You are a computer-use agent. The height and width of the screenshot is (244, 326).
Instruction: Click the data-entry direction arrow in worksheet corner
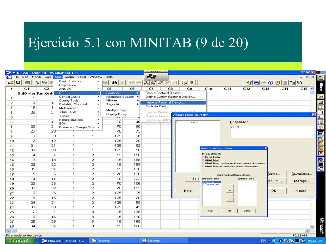pos(11,89)
